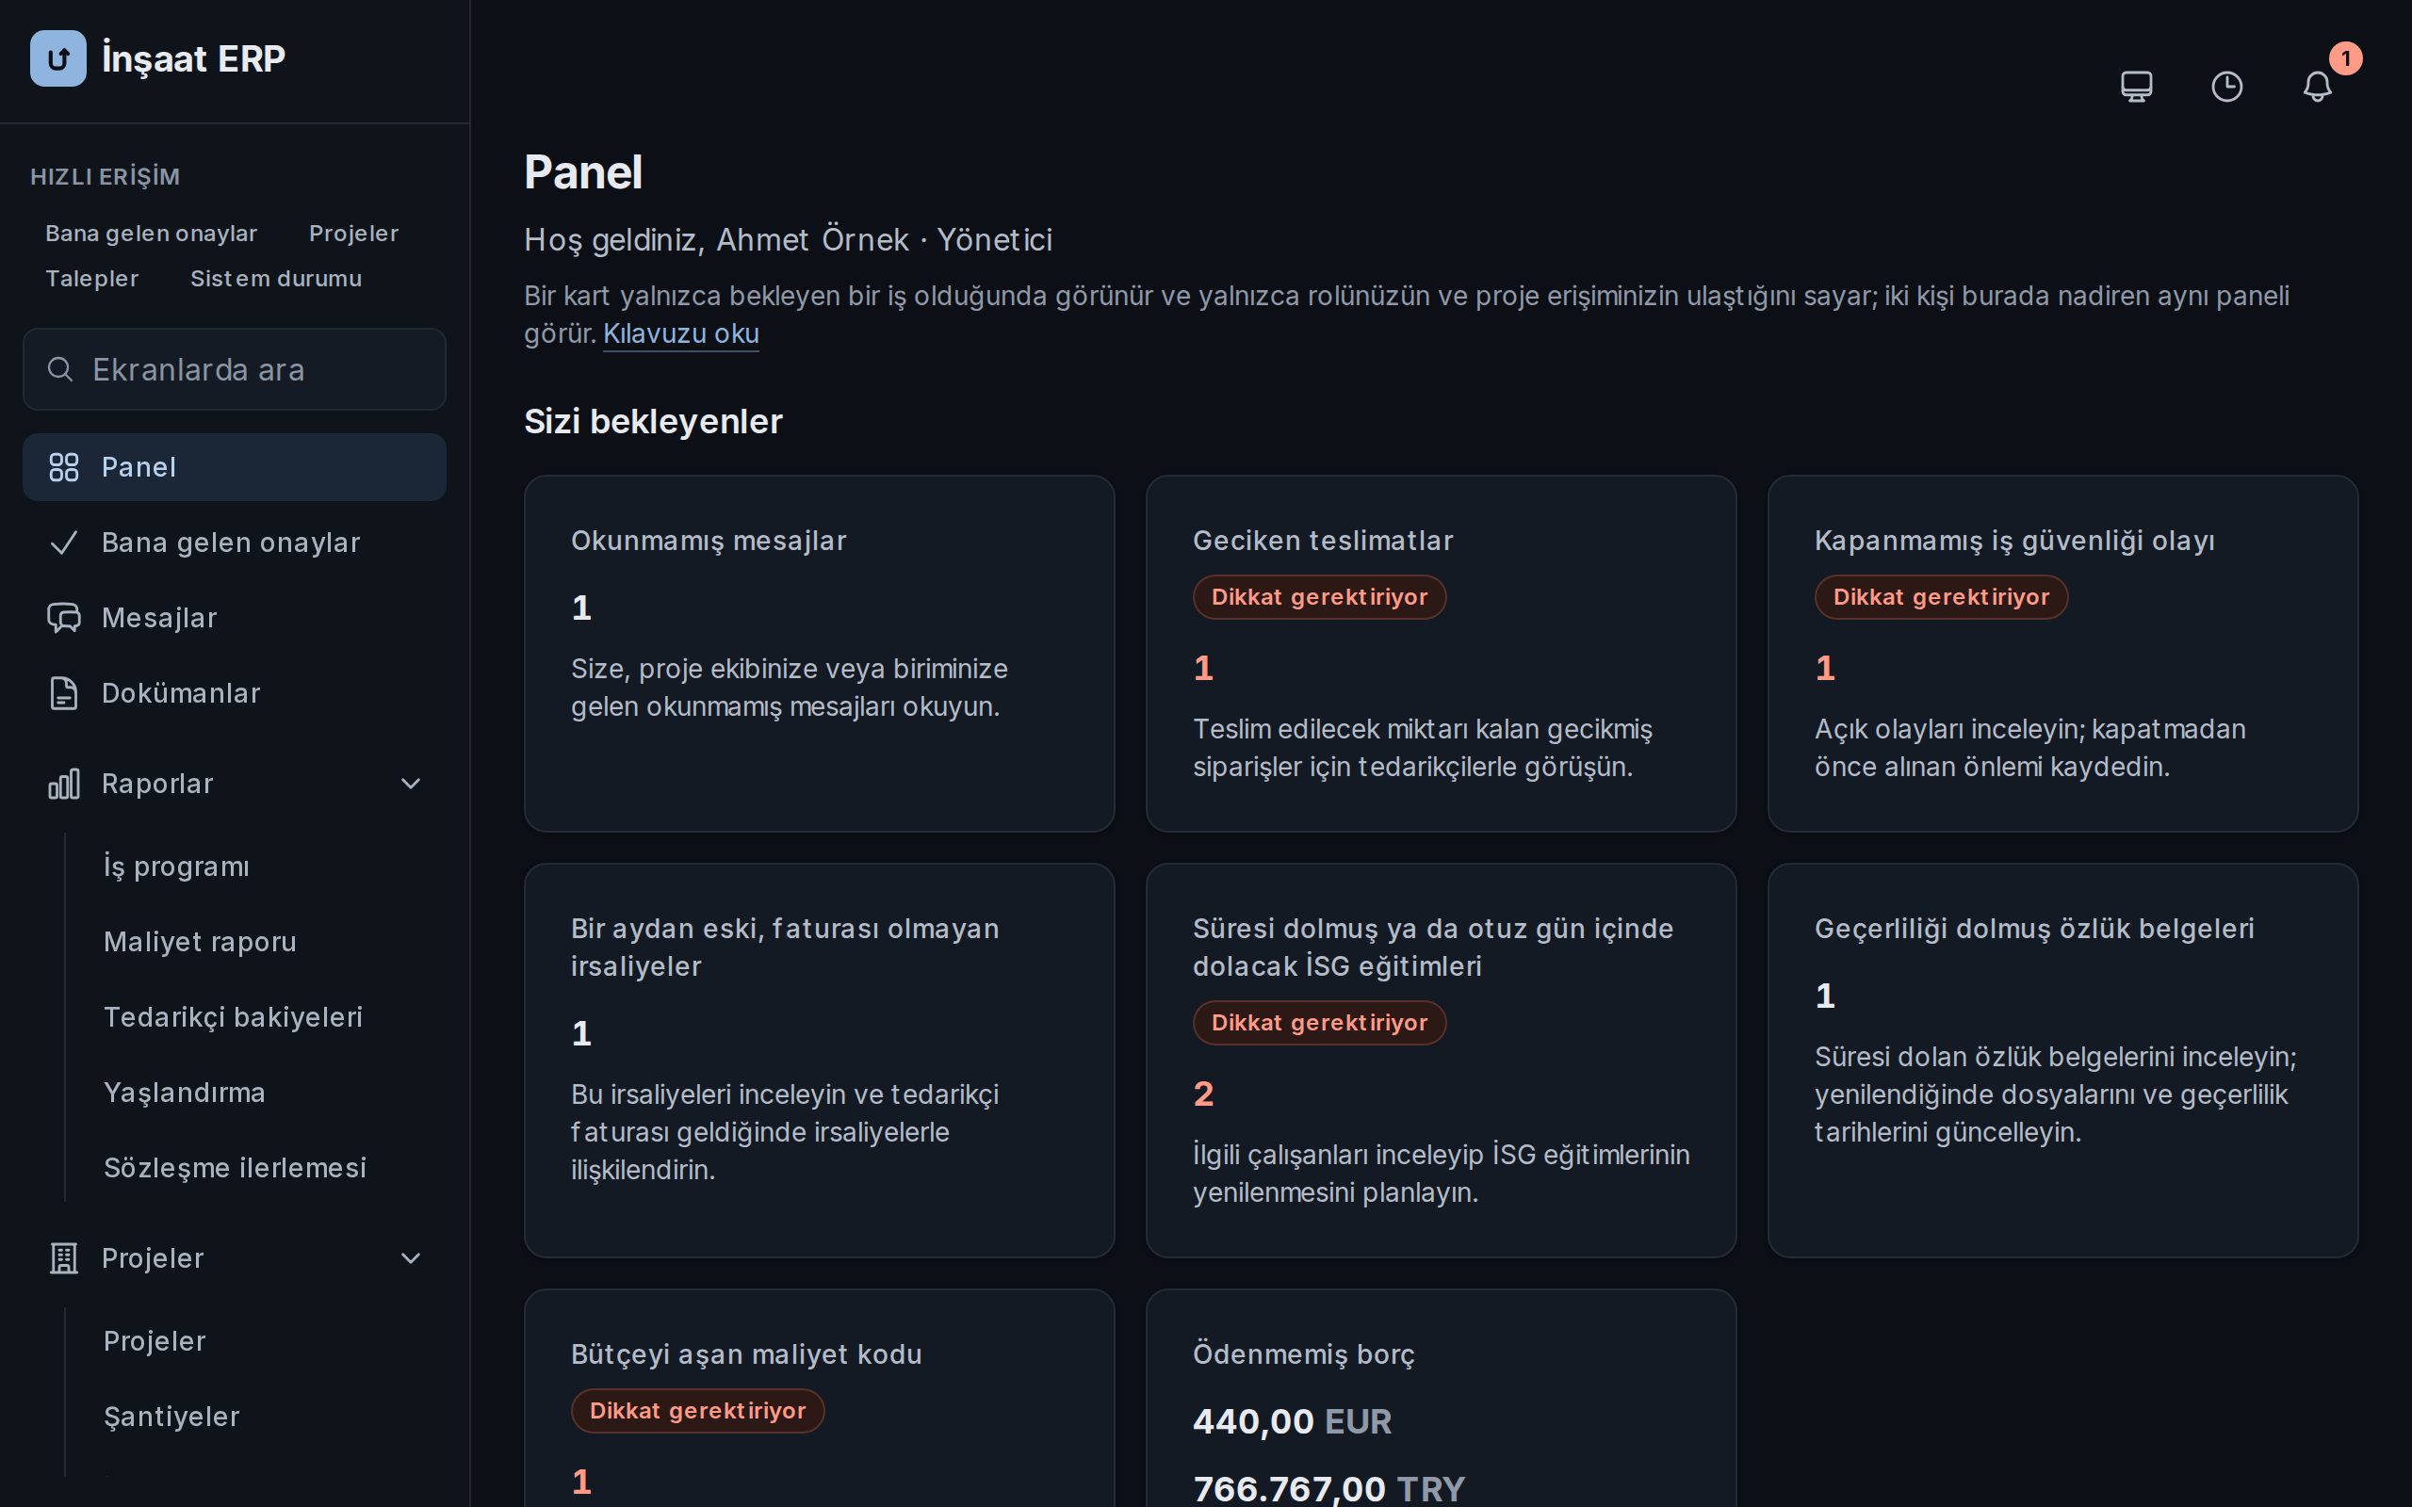Screen dimensions: 2412x1507
Task: Collapse the Projeler section chevron
Action: 411,1257
